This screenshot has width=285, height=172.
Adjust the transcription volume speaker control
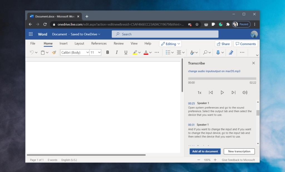click(245, 92)
